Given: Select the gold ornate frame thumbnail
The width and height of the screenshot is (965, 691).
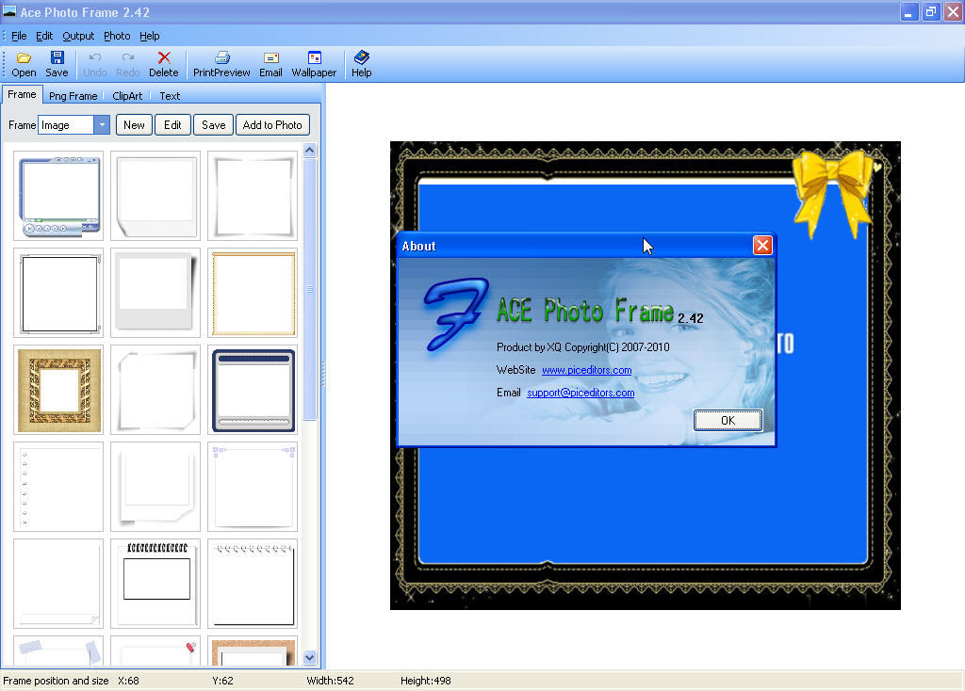Looking at the screenshot, I should pyautogui.click(x=58, y=390).
